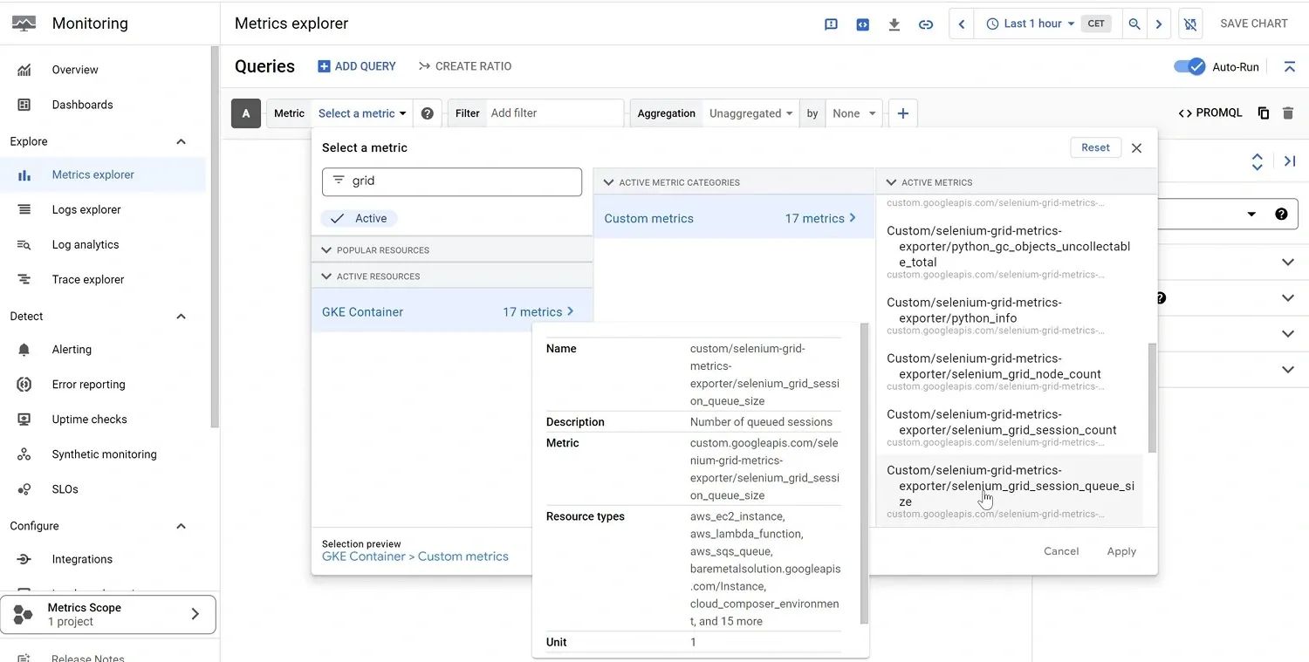1309x662 pixels.
Task: Collapse the Detect sidebar section
Action: 182,317
